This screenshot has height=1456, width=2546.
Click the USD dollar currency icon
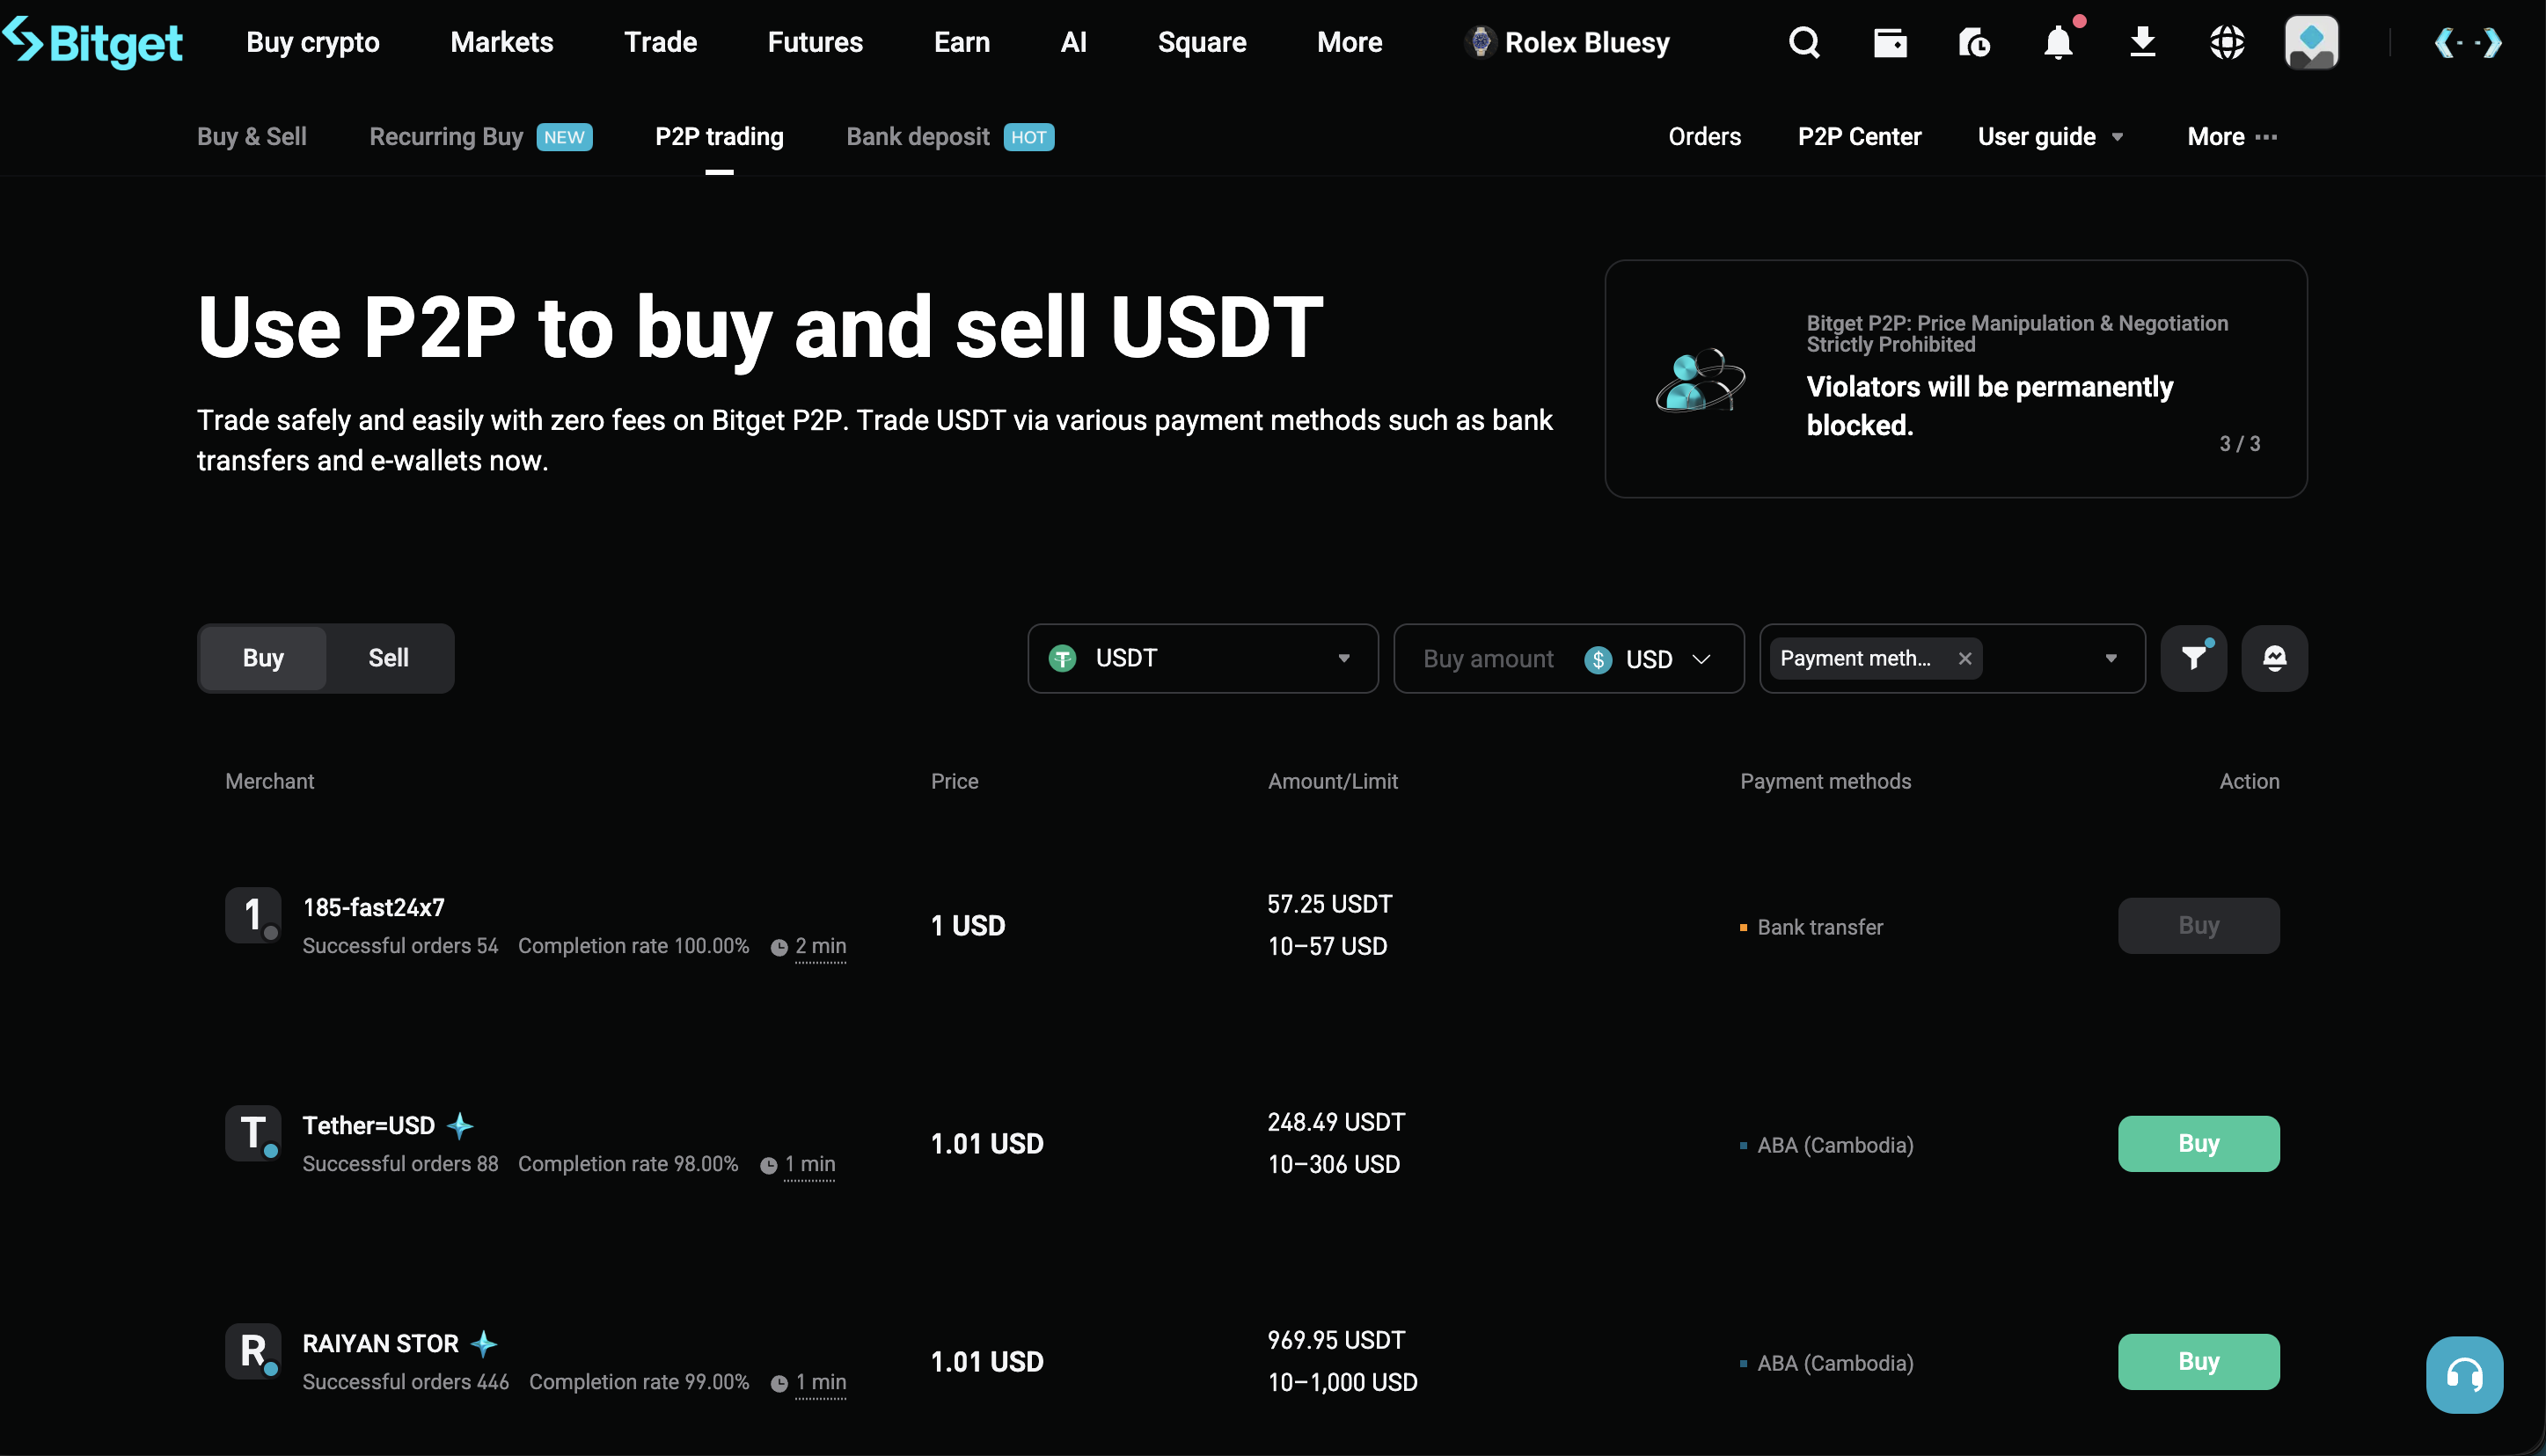(x=1598, y=660)
